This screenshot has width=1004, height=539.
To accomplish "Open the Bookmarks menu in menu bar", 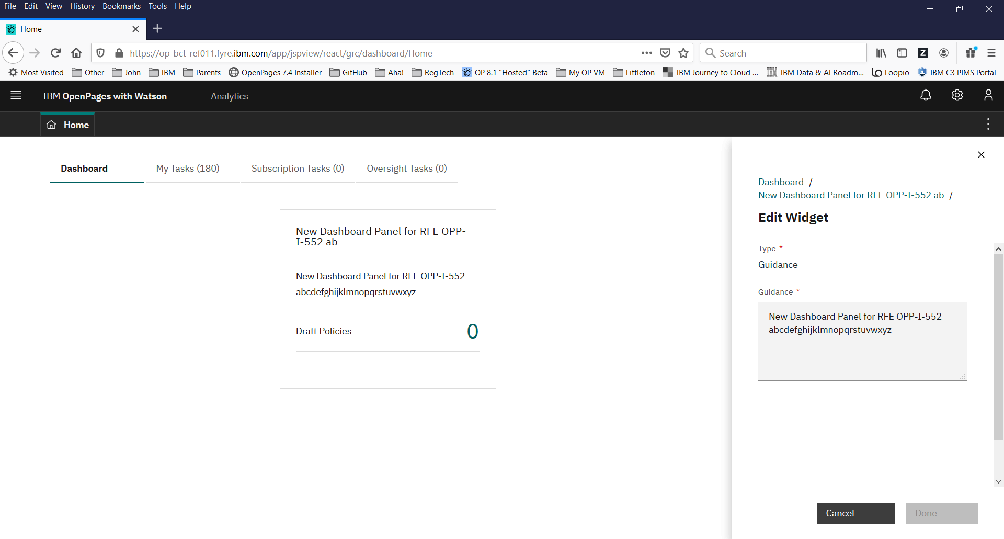I will point(121,6).
